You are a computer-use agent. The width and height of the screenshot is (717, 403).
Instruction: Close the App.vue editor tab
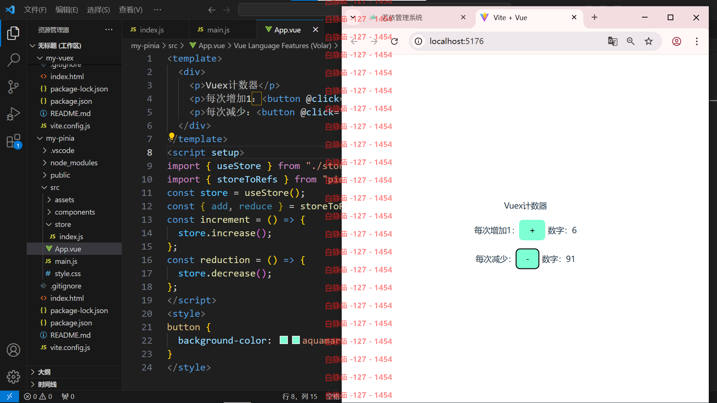point(316,29)
